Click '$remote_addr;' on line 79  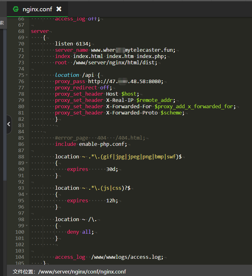point(156,100)
